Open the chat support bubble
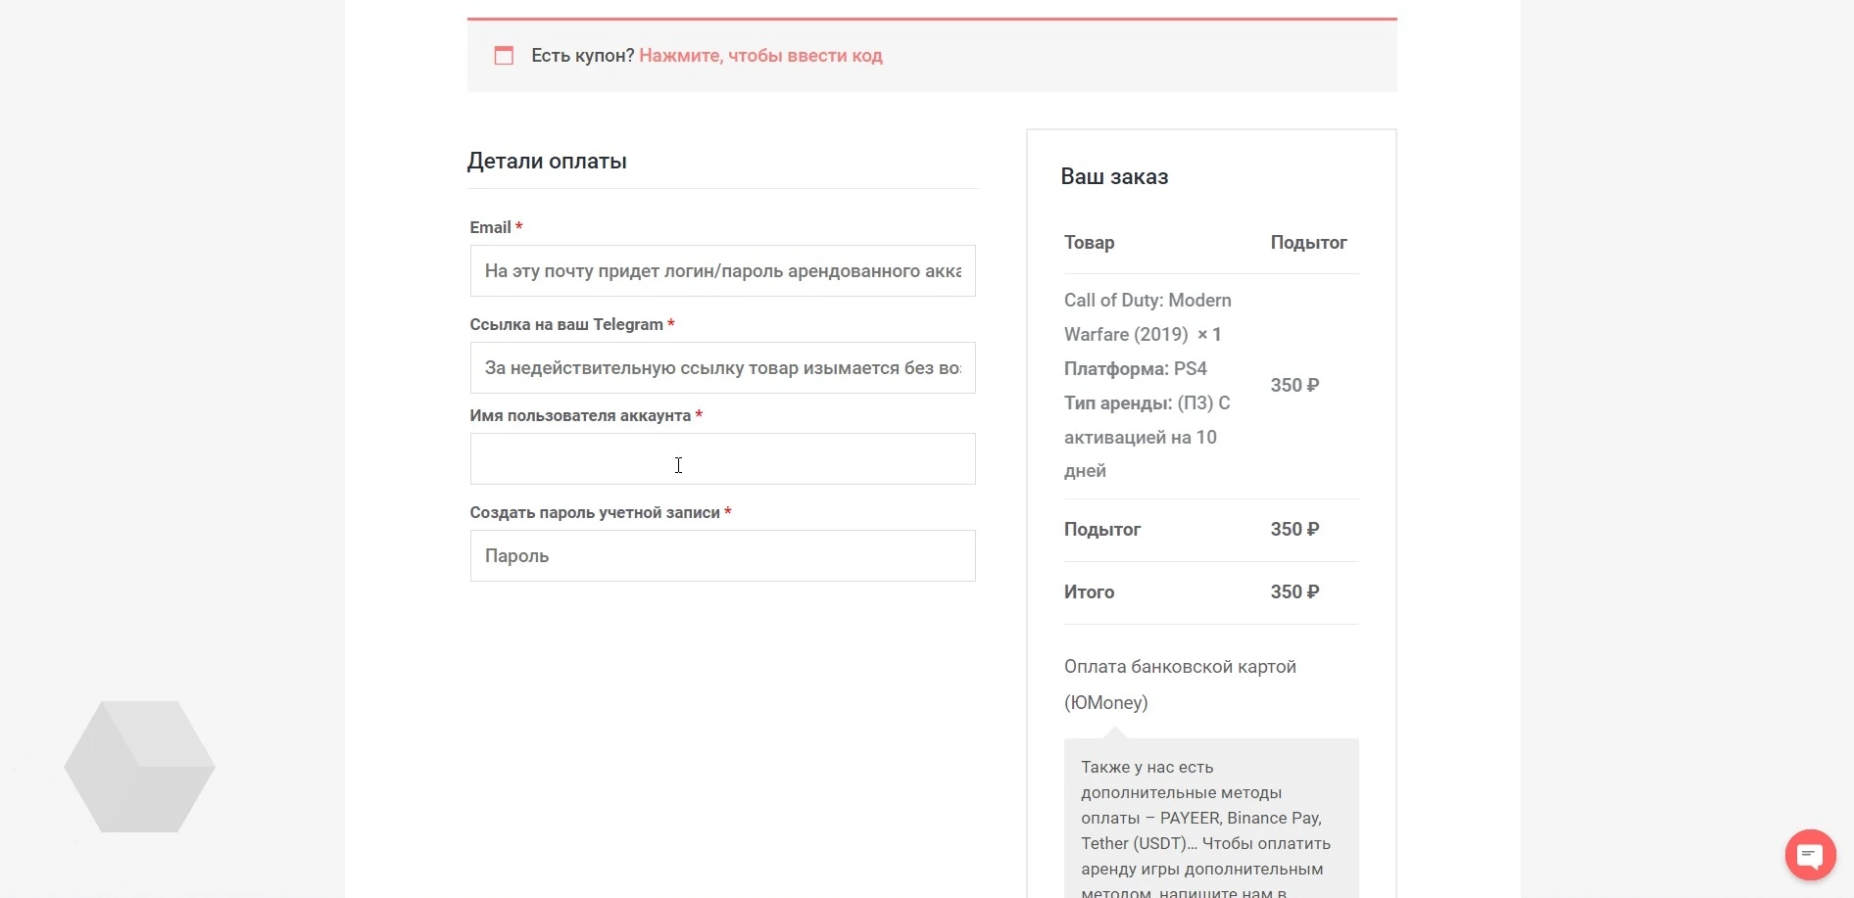Image resolution: width=1854 pixels, height=898 pixels. 1810,855
